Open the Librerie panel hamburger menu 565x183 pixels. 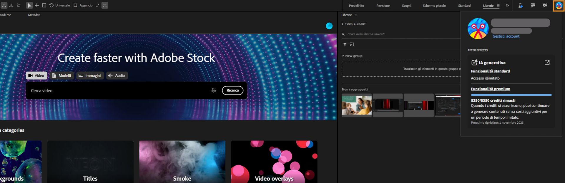(x=356, y=15)
